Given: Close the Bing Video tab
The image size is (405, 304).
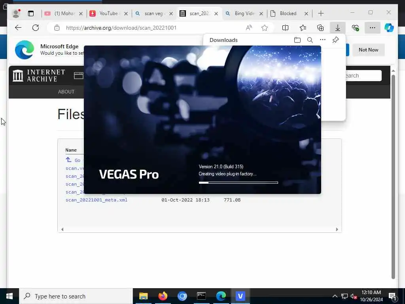Looking at the screenshot, I should tap(261, 13).
